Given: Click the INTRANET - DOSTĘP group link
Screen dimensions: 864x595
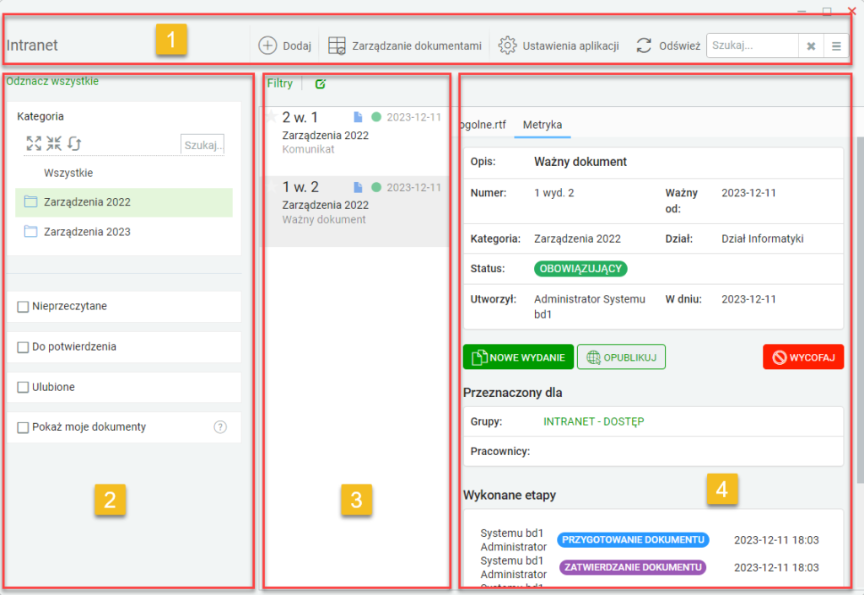Looking at the screenshot, I should (x=594, y=421).
